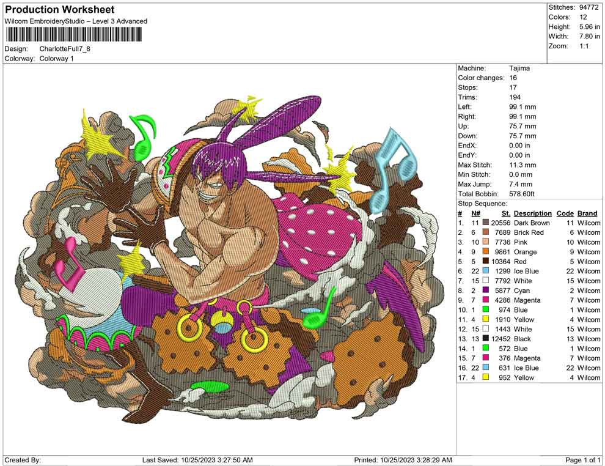The width and height of the screenshot is (605, 466).
Task: Click the zoom value '1:1'
Action: pos(584,46)
